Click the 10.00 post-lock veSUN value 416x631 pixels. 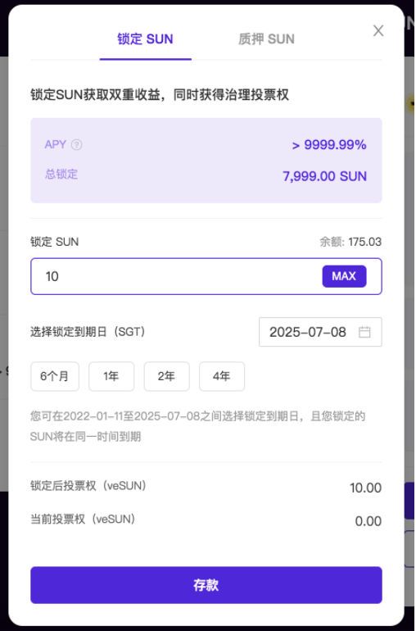365,488
